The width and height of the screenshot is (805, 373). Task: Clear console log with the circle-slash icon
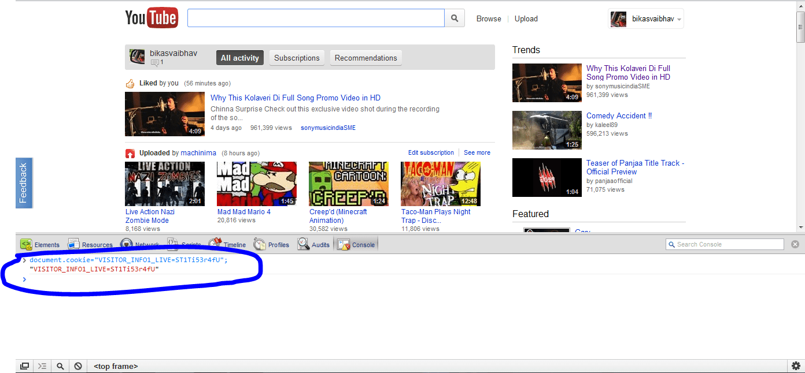tap(78, 366)
